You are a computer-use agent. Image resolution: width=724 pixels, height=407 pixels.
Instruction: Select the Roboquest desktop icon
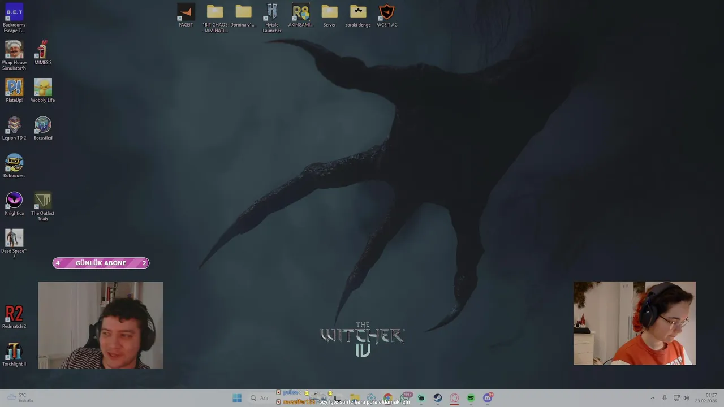click(14, 166)
